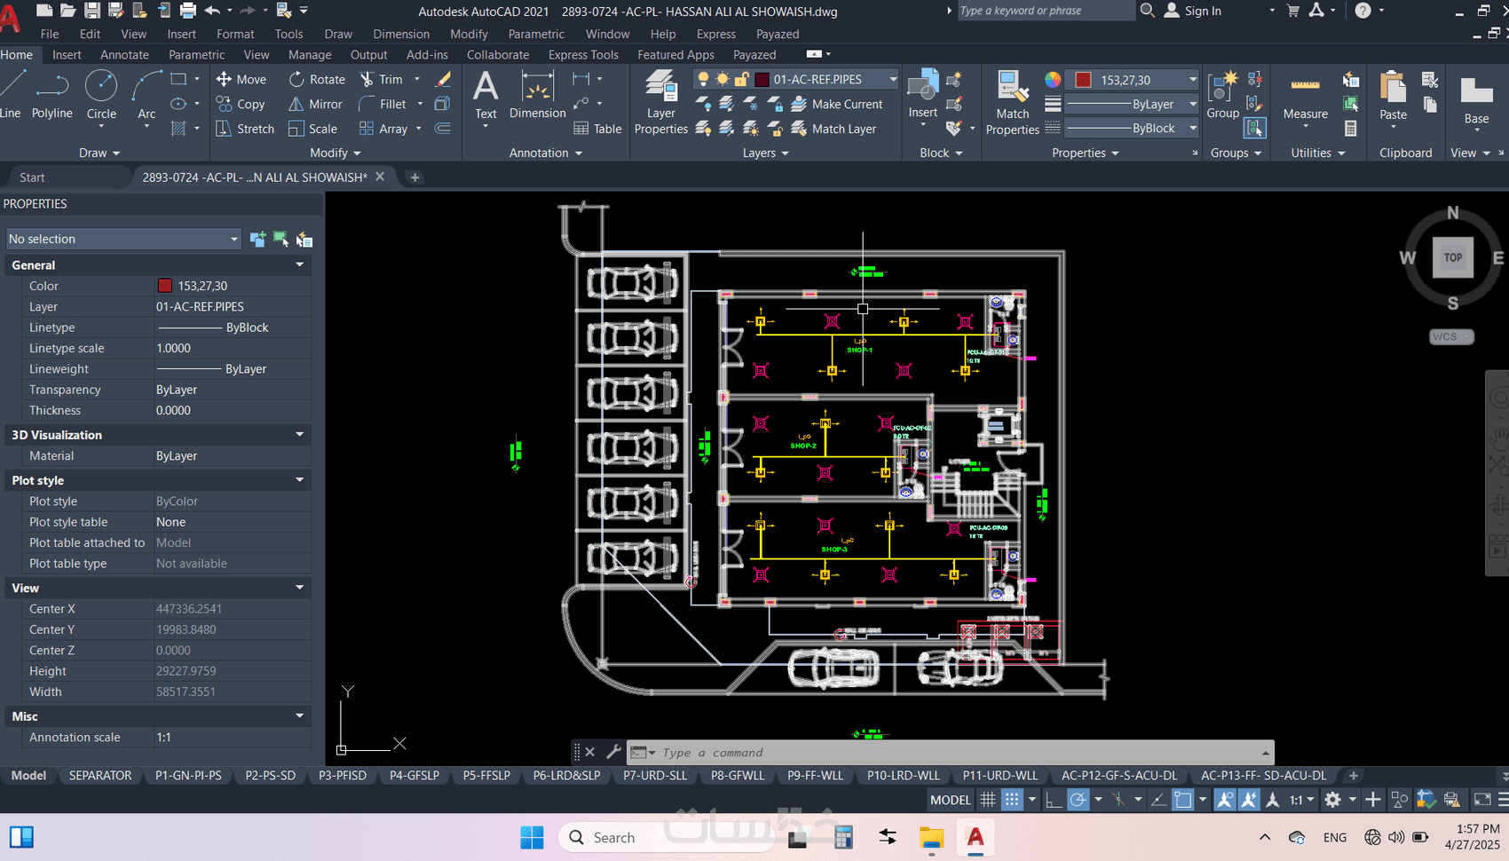Toggle grid display in status bar
This screenshot has width=1509, height=861.
(x=987, y=800)
